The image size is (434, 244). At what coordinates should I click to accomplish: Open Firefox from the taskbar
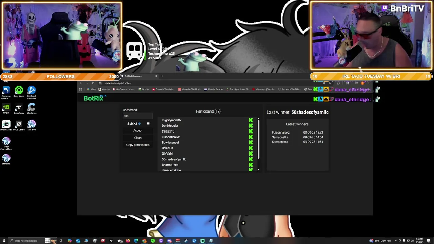pos(128,241)
